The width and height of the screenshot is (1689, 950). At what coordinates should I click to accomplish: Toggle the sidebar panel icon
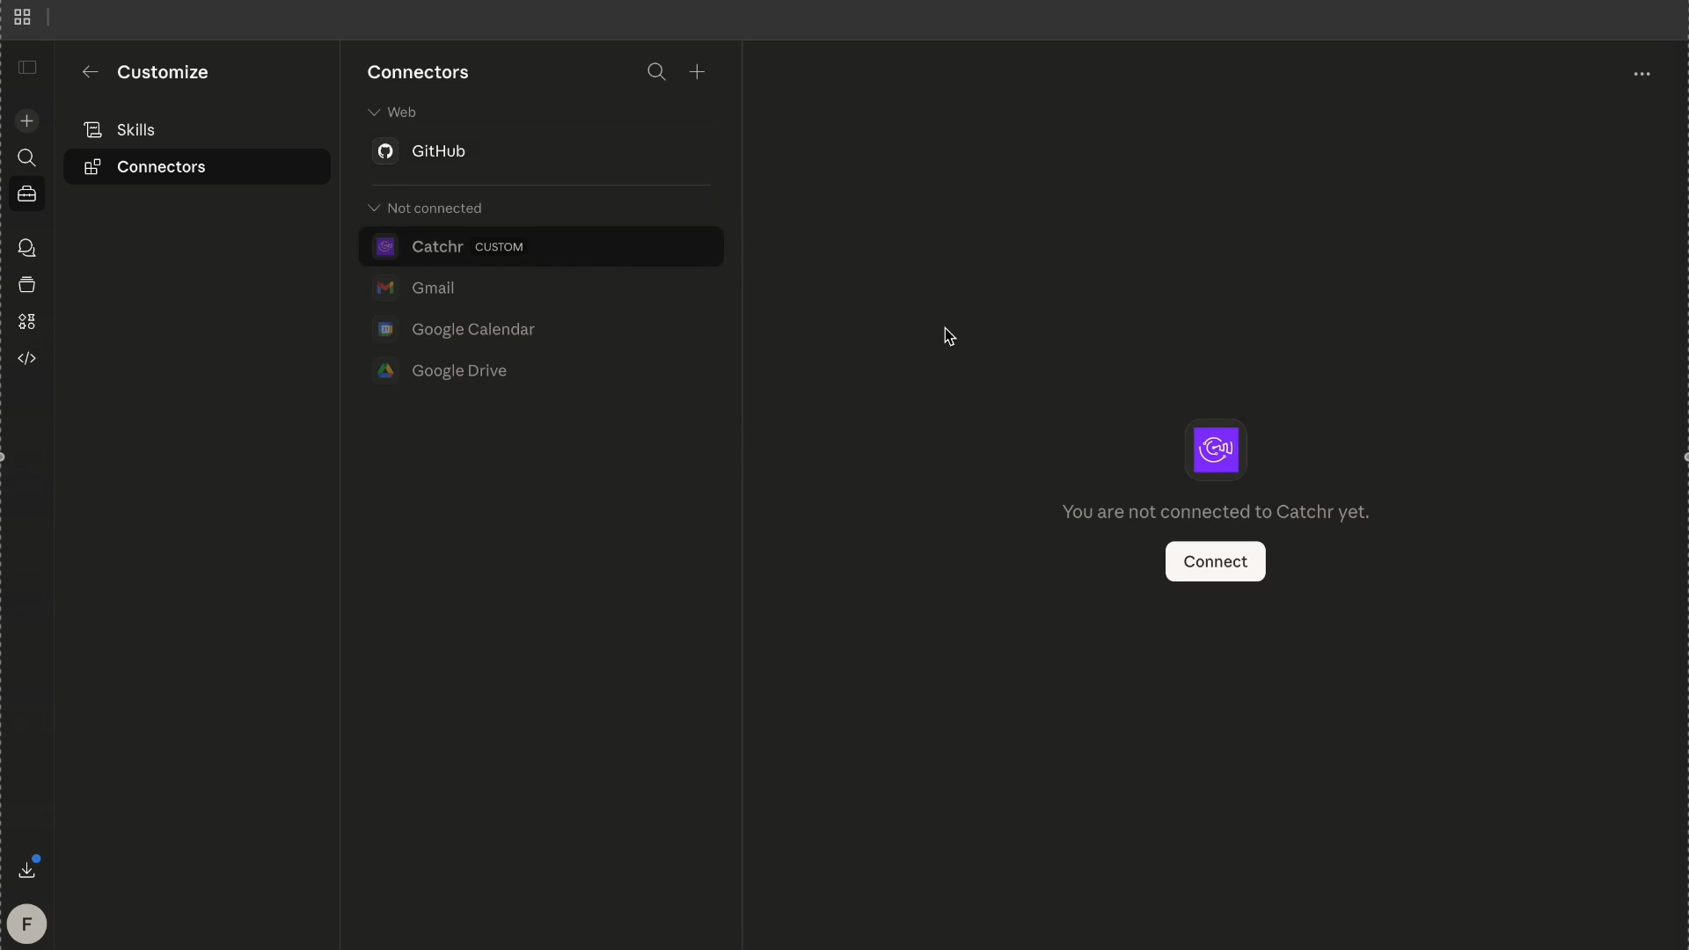point(27,67)
